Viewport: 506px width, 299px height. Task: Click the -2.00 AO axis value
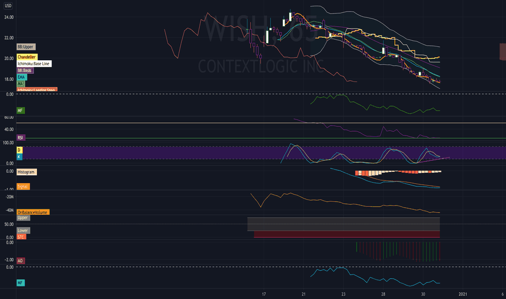point(9,259)
